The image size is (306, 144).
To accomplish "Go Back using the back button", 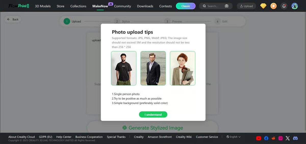I will [13, 19].
